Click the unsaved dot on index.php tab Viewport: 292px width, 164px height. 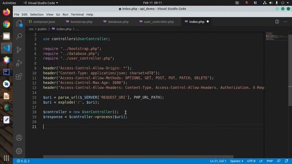point(208,21)
